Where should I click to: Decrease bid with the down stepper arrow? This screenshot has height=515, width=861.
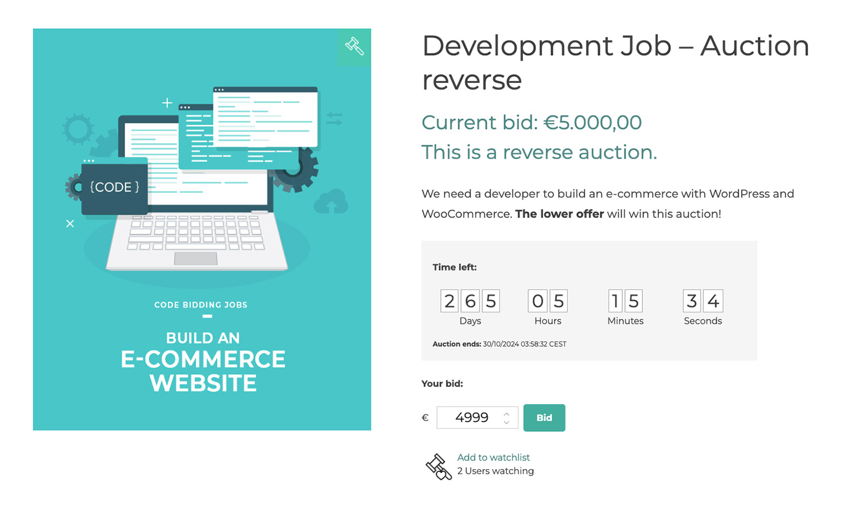(506, 423)
